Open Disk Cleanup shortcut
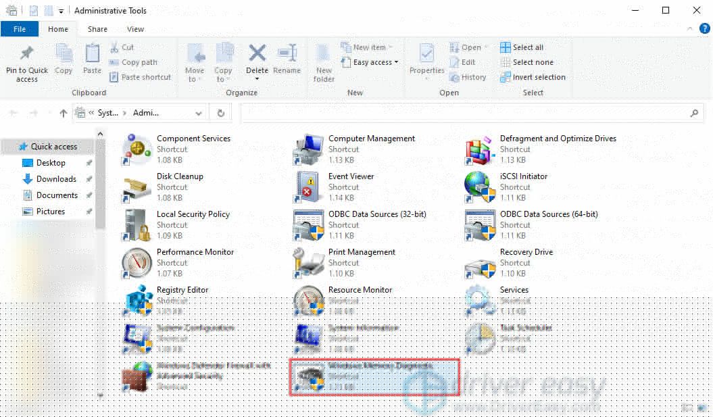Viewport: 713px width, 417px height. 138,187
